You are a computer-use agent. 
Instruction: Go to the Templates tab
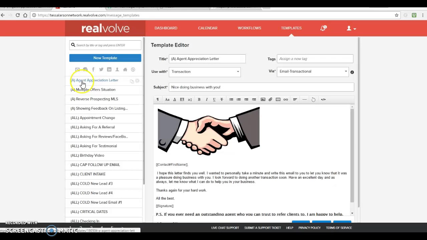(x=291, y=28)
